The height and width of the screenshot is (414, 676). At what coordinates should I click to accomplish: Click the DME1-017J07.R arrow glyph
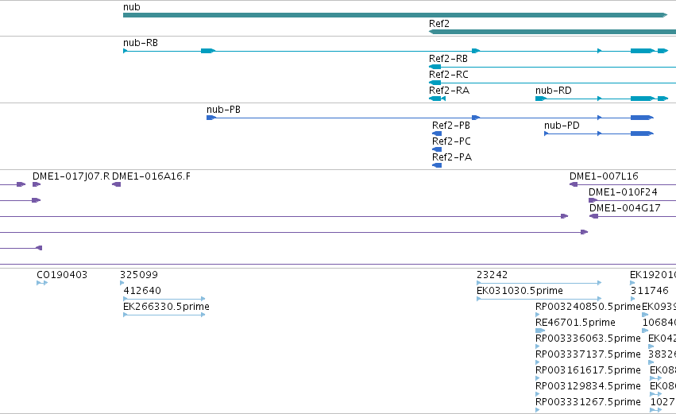point(37,184)
